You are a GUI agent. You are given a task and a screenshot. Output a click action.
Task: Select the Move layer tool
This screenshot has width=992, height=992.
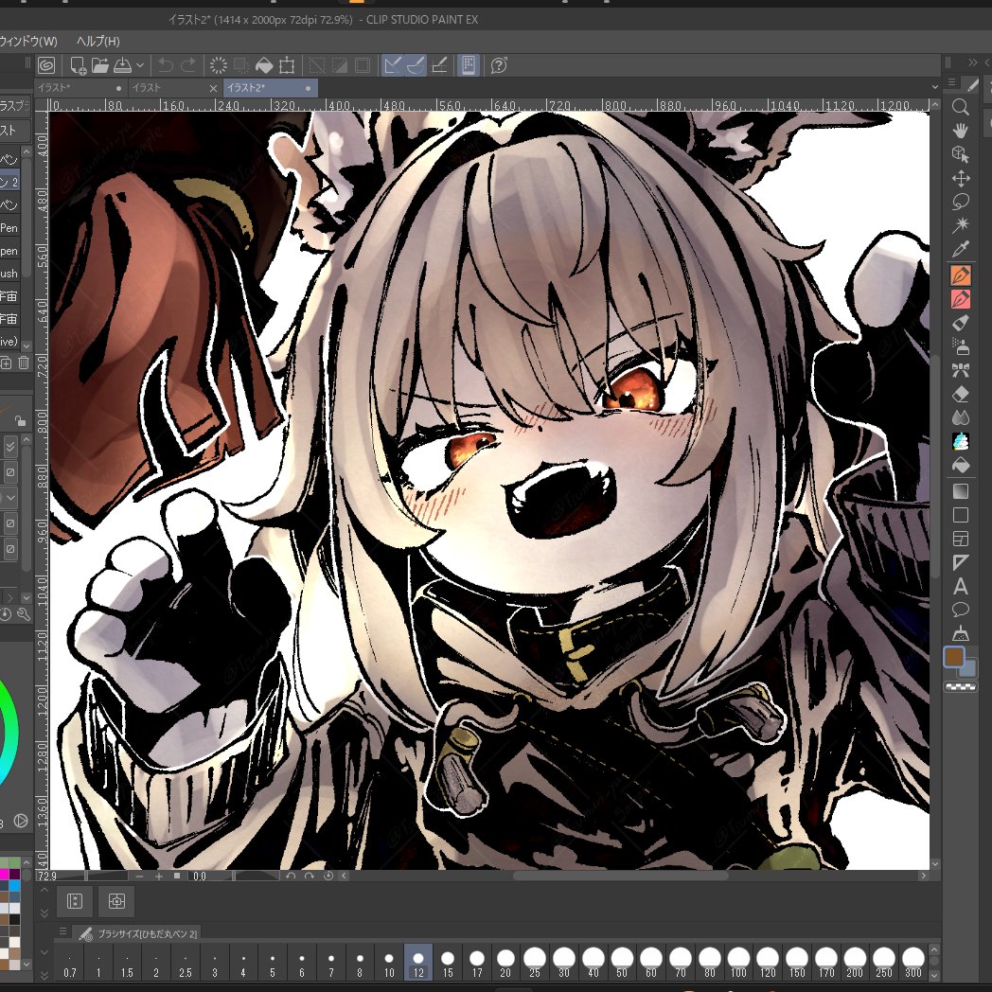click(x=961, y=178)
